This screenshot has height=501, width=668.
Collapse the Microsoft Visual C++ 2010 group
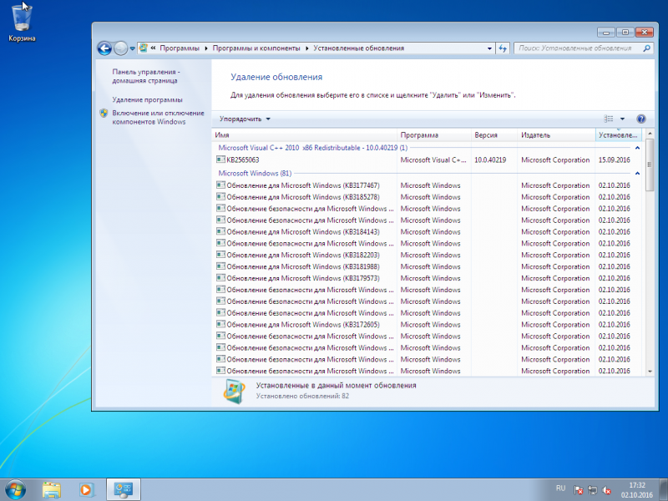pyautogui.click(x=637, y=148)
